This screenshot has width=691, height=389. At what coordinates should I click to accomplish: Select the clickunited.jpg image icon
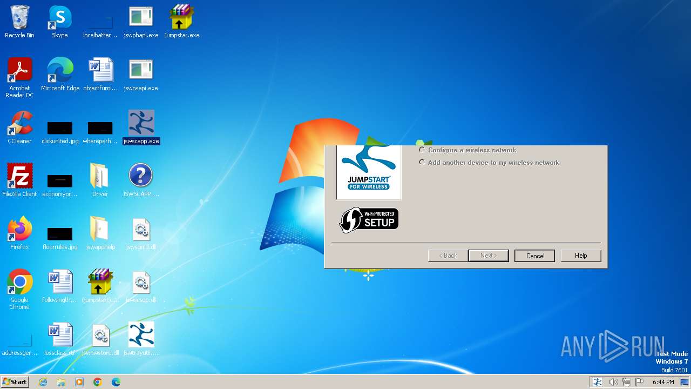[60, 128]
